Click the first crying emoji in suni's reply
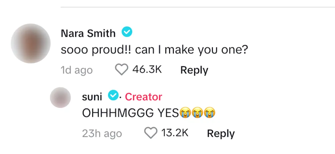 pyautogui.click(x=185, y=113)
